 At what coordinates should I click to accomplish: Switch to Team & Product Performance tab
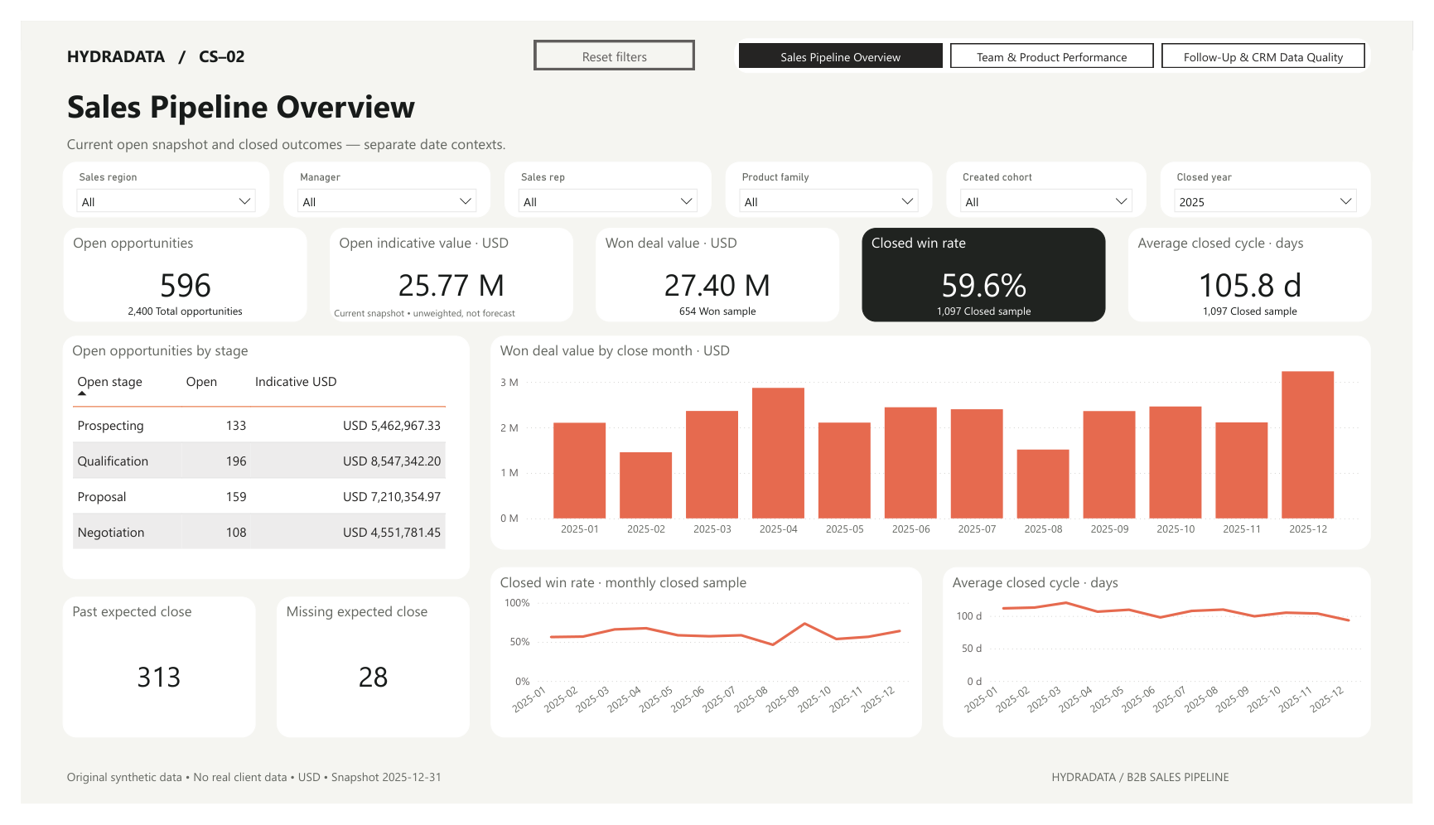click(x=1051, y=56)
